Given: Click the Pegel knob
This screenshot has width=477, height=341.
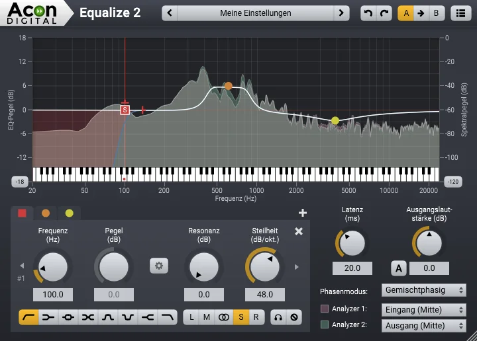Looking at the screenshot, I should click(114, 267).
